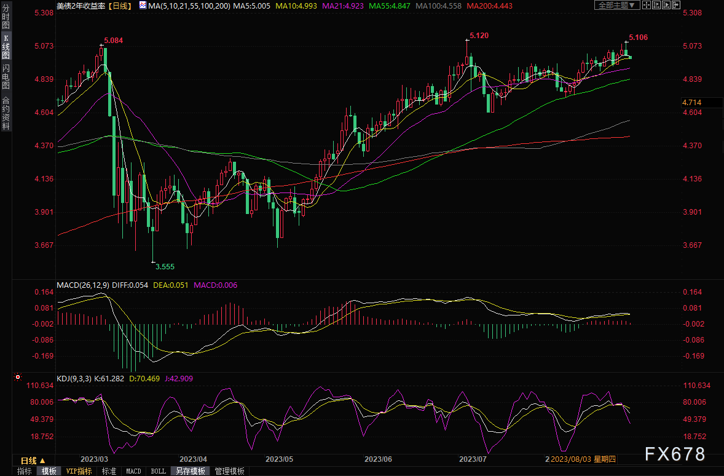Screen dimensions: 724x476
Task: Click the 5.084 high price marker
Action: coord(114,41)
